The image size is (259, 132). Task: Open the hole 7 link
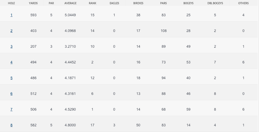pos(11,110)
